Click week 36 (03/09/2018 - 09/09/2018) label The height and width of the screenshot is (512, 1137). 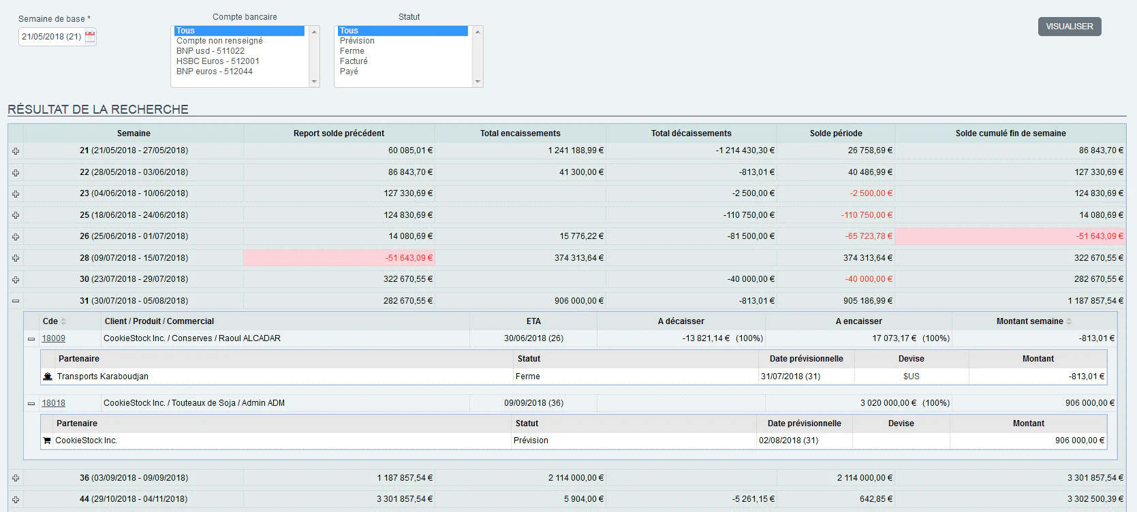[x=134, y=478]
